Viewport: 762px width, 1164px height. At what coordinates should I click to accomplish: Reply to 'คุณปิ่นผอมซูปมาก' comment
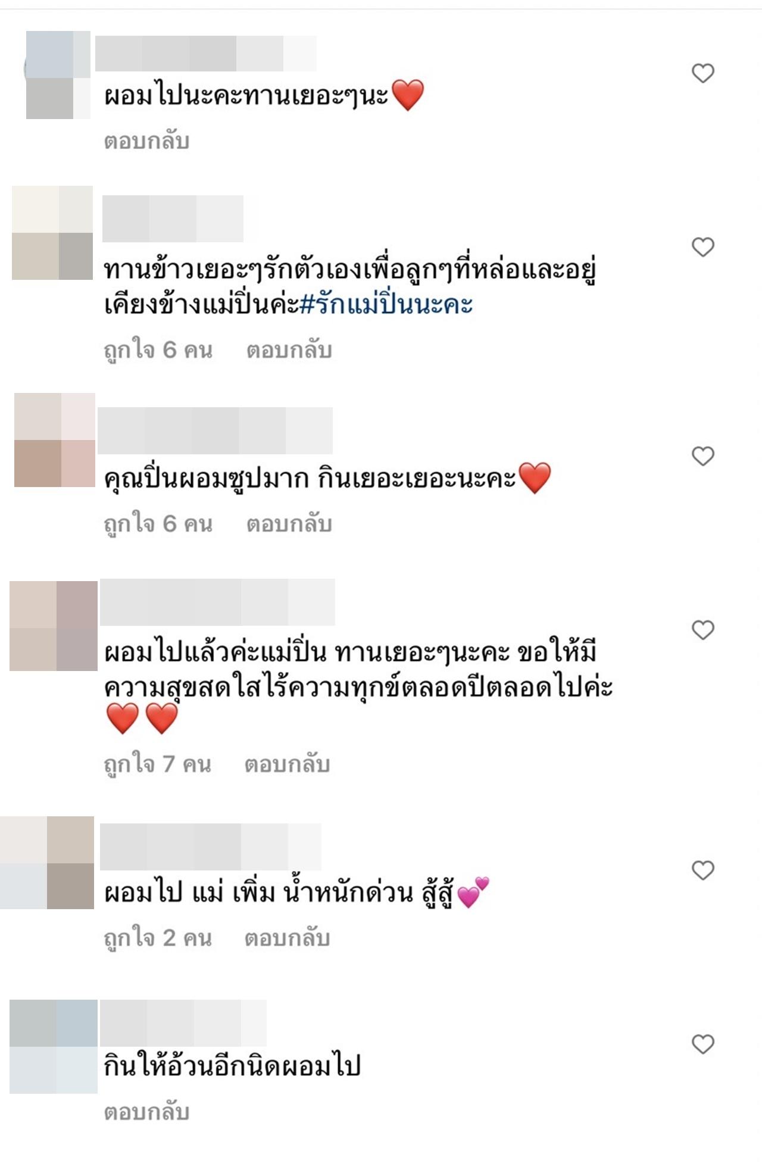(289, 524)
